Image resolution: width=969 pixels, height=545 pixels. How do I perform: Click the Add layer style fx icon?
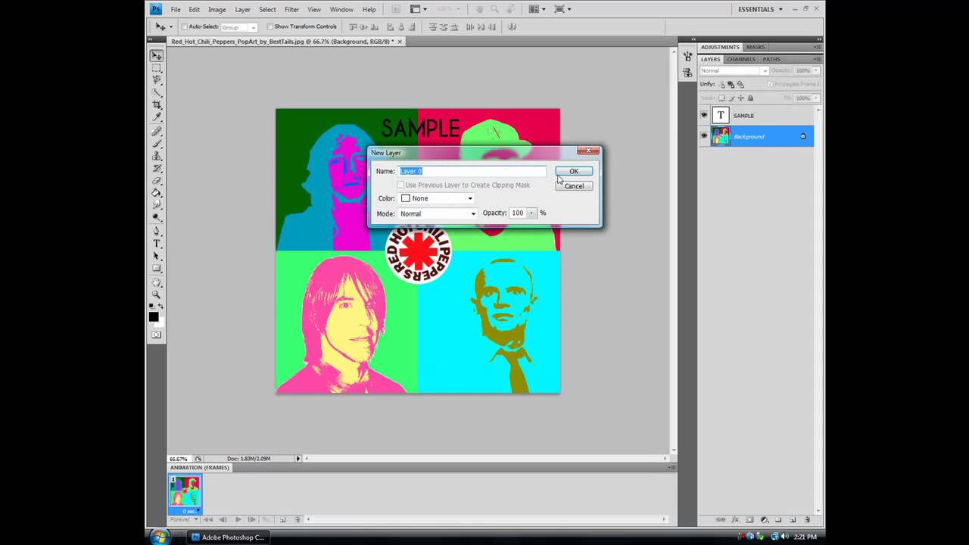click(x=735, y=520)
